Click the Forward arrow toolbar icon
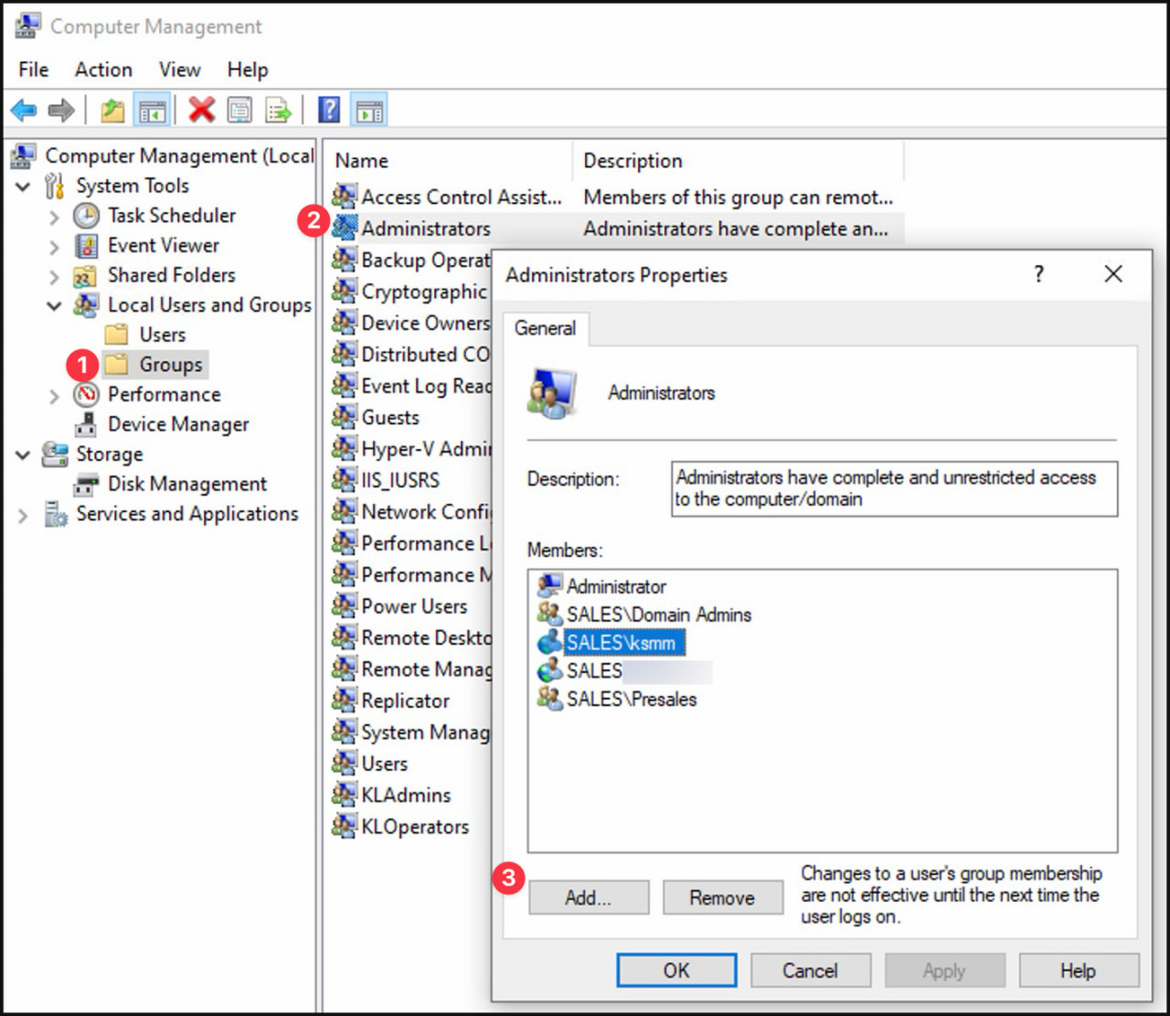The width and height of the screenshot is (1170, 1016). [x=61, y=111]
